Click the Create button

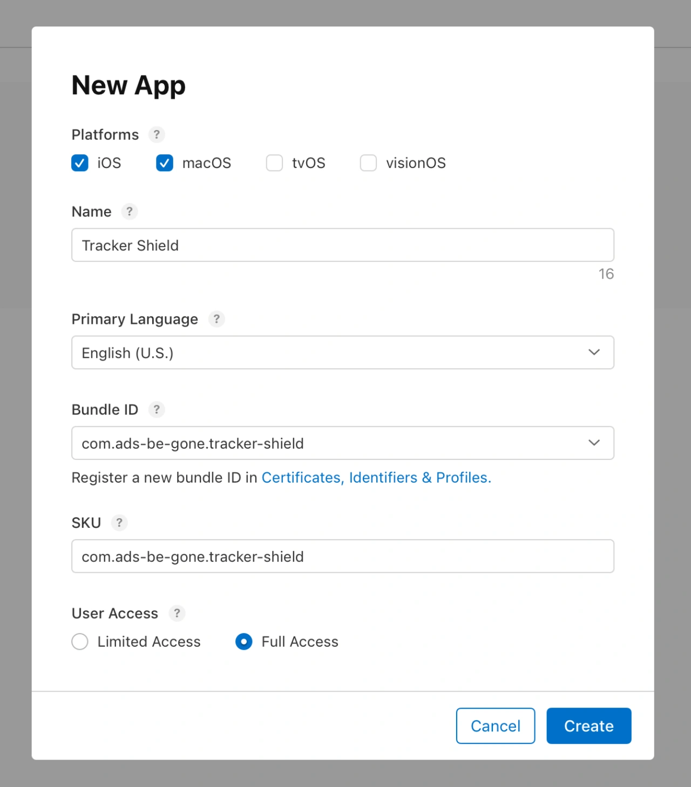(588, 726)
